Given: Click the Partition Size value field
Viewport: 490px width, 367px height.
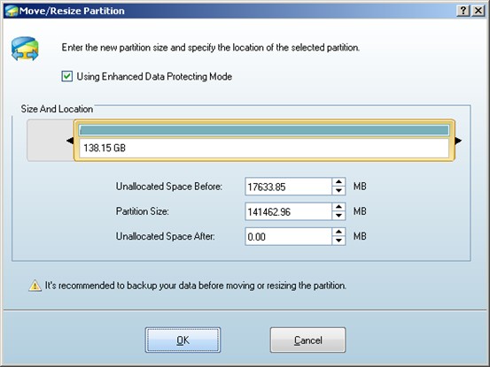Looking at the screenshot, I should 288,211.
